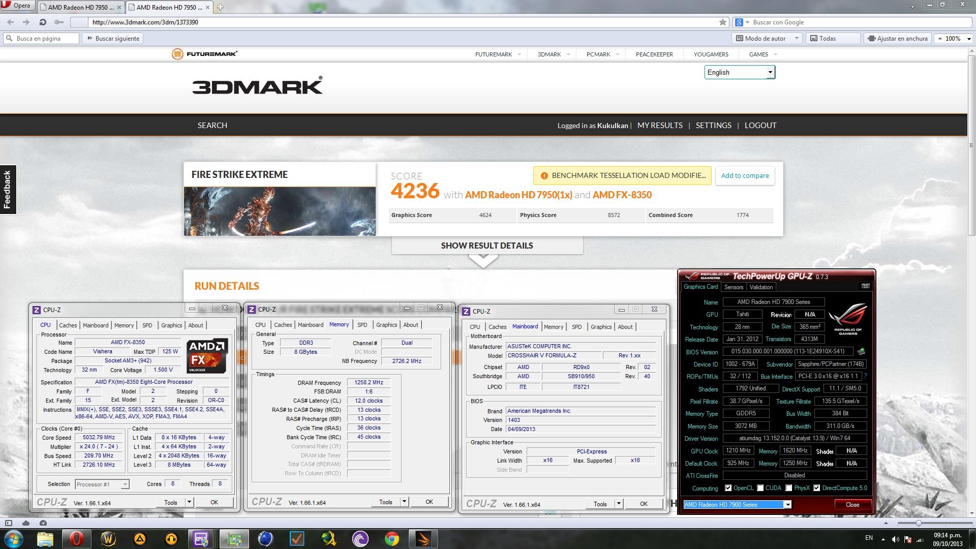Open Windows Explorer from the taskbar
Viewport: 976px width, 549px height.
tap(45, 539)
